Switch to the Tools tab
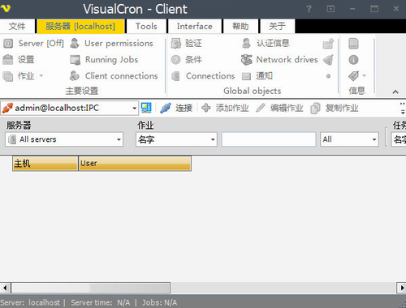This screenshot has width=406, height=308. pos(146,26)
